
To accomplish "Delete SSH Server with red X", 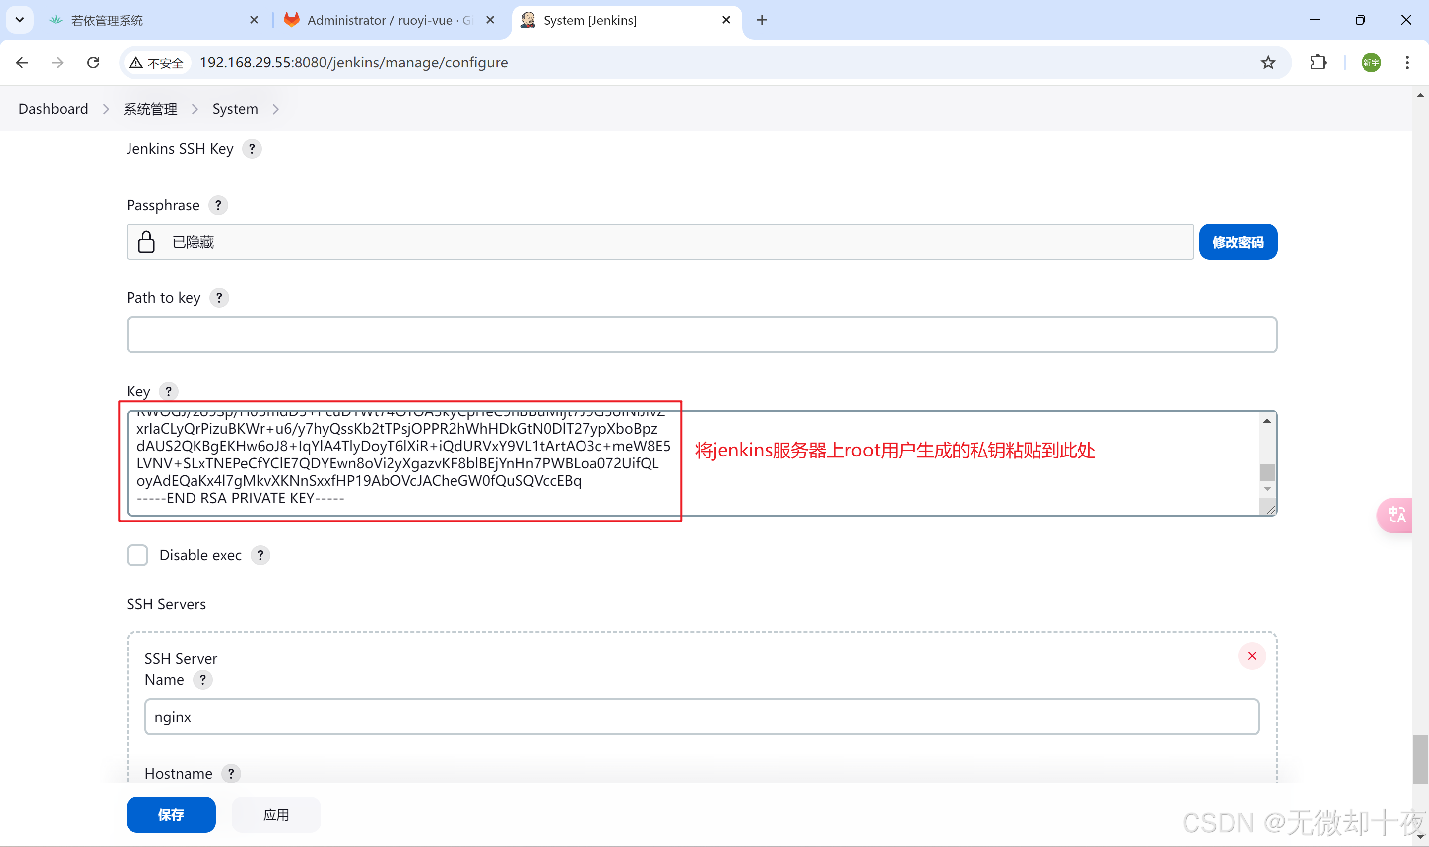I will (x=1252, y=656).
